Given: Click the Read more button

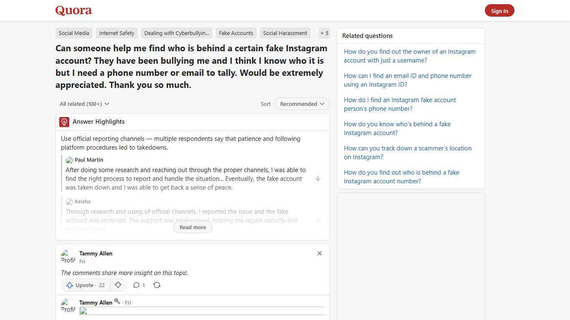Looking at the screenshot, I should [192, 227].
